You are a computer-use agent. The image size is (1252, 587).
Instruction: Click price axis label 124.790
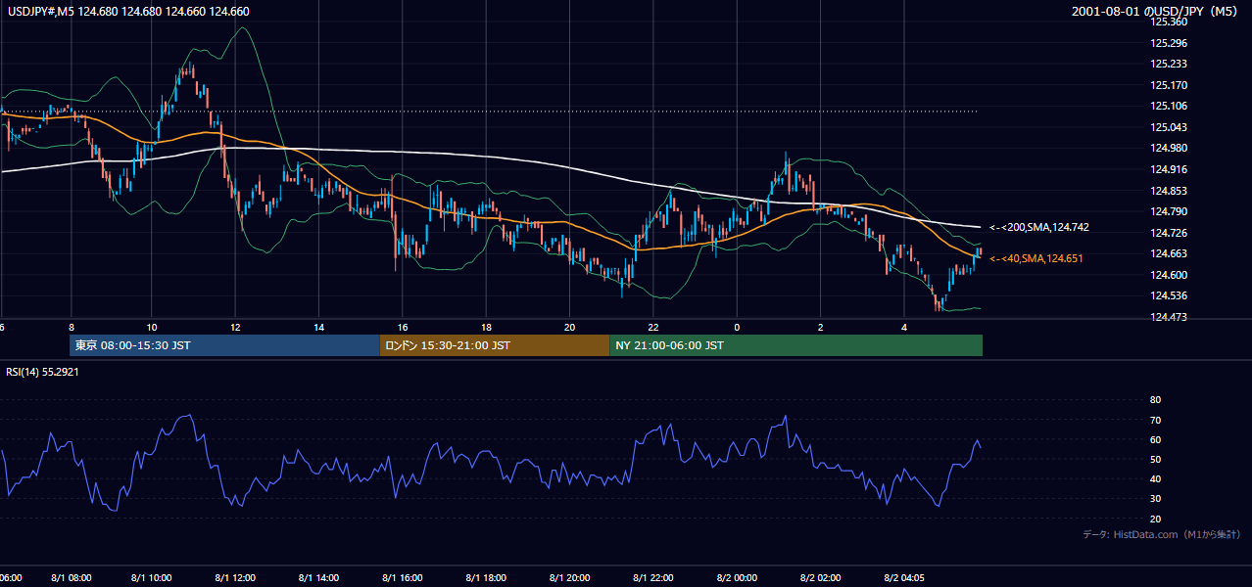click(1170, 211)
